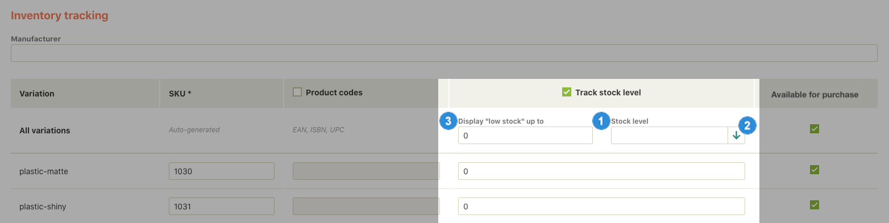
Task: Click the Variation column header
Action: (37, 94)
